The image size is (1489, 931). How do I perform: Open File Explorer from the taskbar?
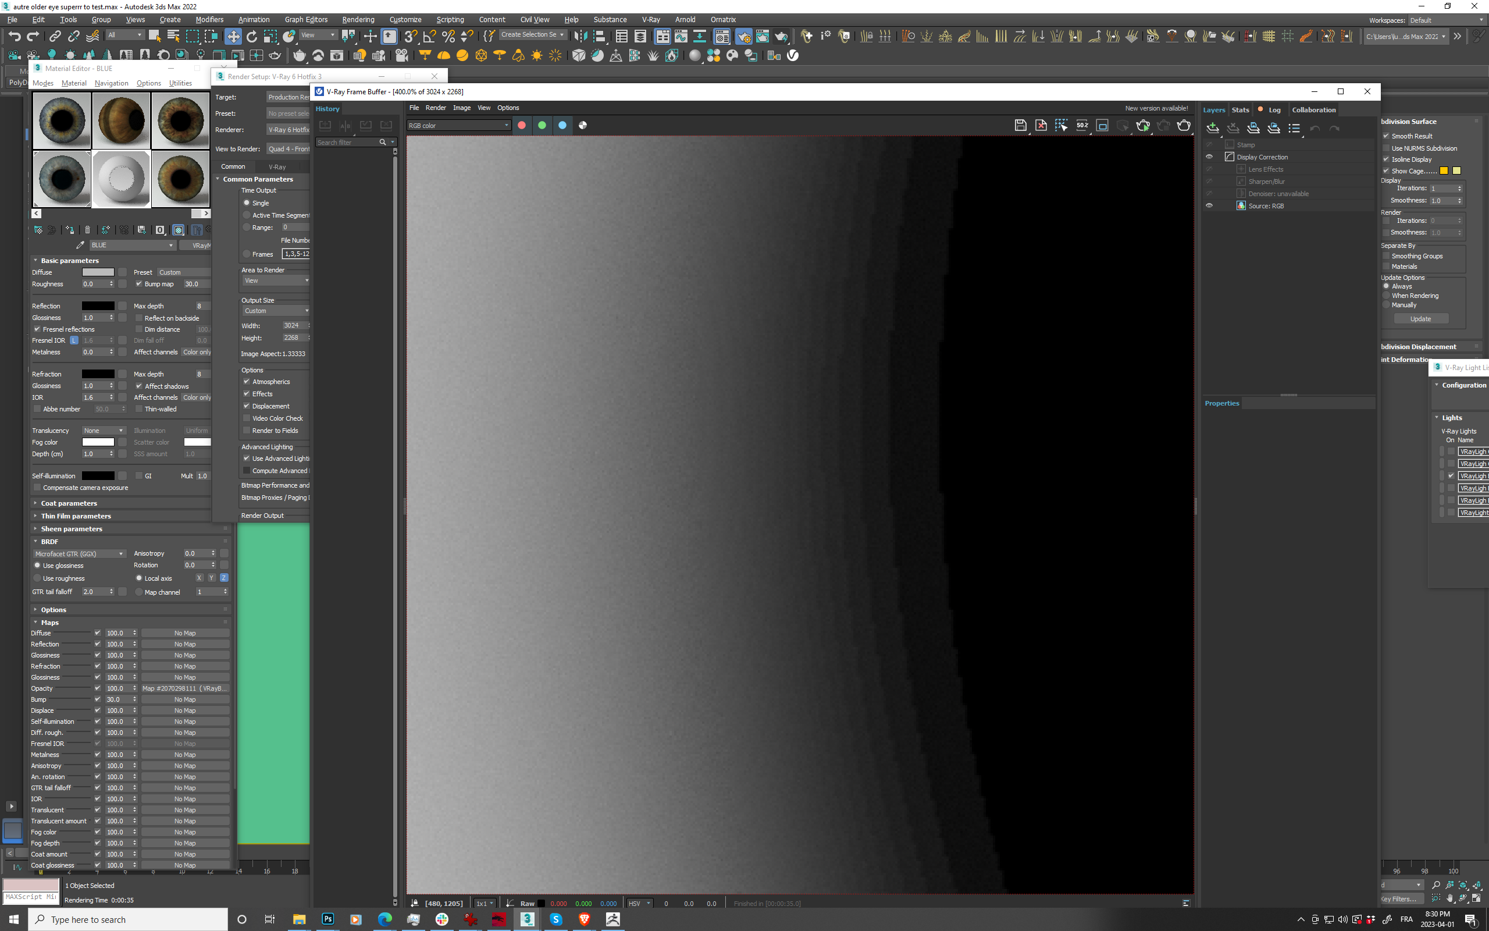(299, 919)
